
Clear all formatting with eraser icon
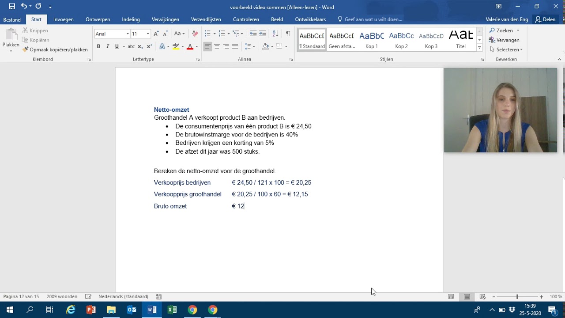click(x=195, y=34)
